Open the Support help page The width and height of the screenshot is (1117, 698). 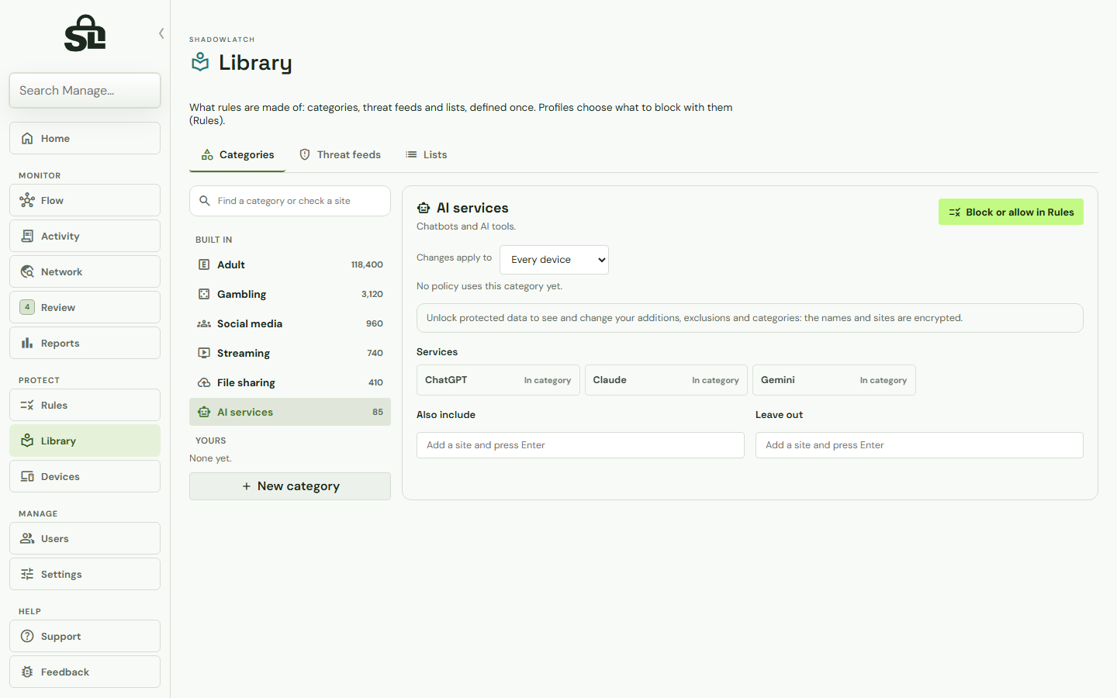pos(85,636)
